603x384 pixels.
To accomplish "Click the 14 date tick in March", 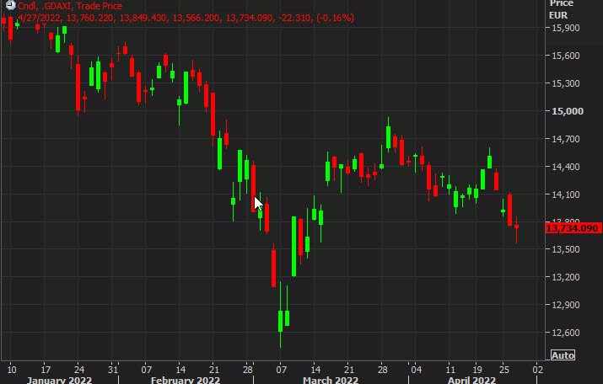I will (x=315, y=370).
